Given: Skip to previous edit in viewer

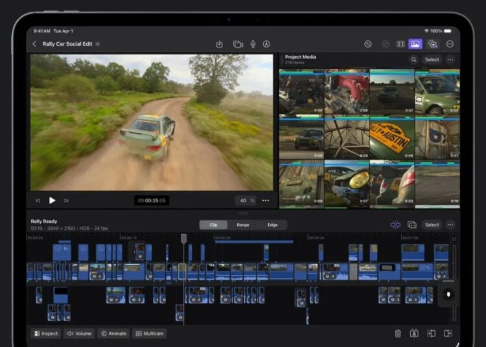Looking at the screenshot, I should [x=38, y=201].
